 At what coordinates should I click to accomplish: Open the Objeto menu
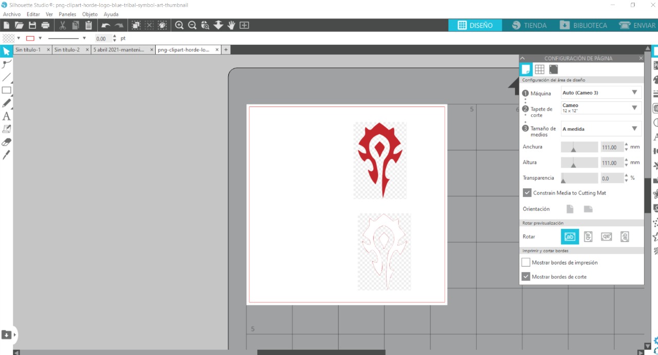[90, 14]
